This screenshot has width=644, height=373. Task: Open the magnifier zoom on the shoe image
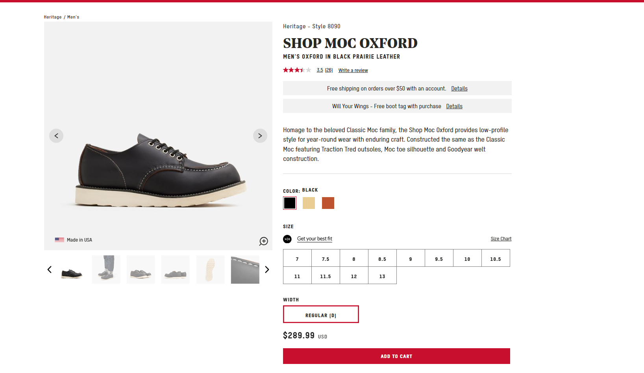pyautogui.click(x=263, y=241)
